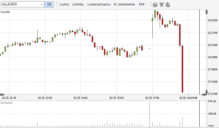The width and height of the screenshot is (219, 128).
Task: Click the left arrow at the start of the time axis
Action: click(x=2, y=95)
